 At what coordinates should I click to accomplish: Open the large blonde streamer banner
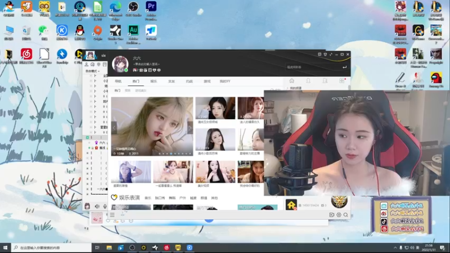click(152, 126)
